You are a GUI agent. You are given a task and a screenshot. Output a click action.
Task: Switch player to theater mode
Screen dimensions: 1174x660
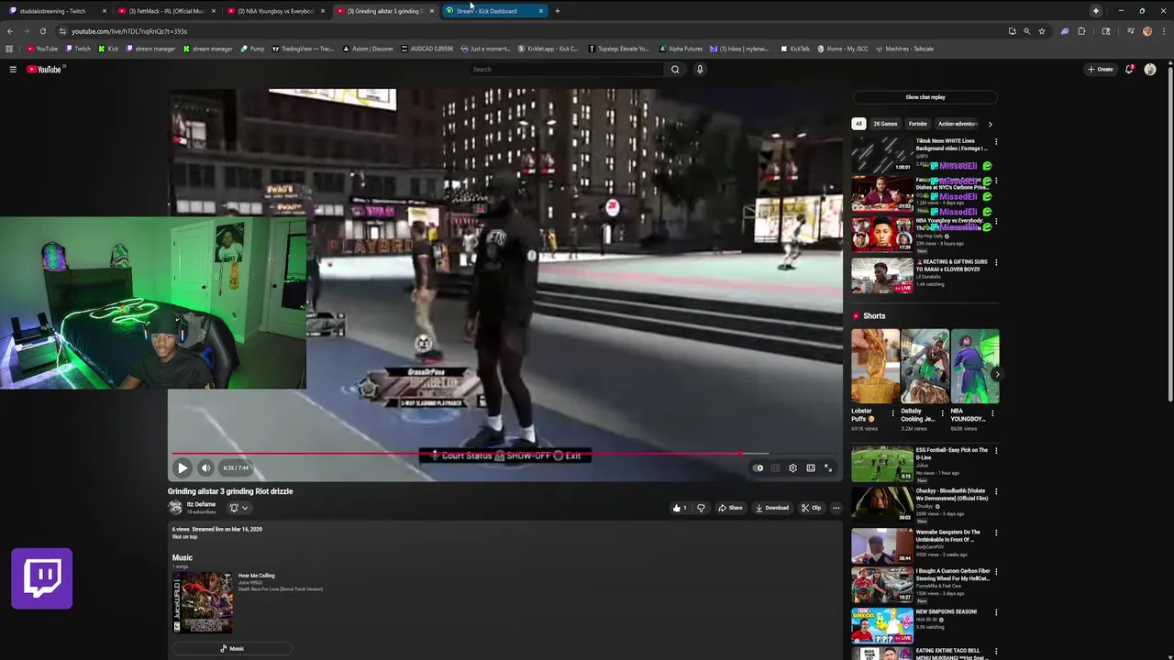[811, 468]
